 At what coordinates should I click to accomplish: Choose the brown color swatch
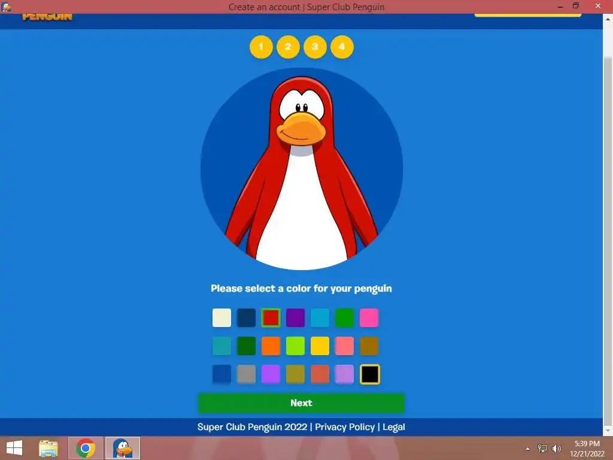[x=369, y=346]
